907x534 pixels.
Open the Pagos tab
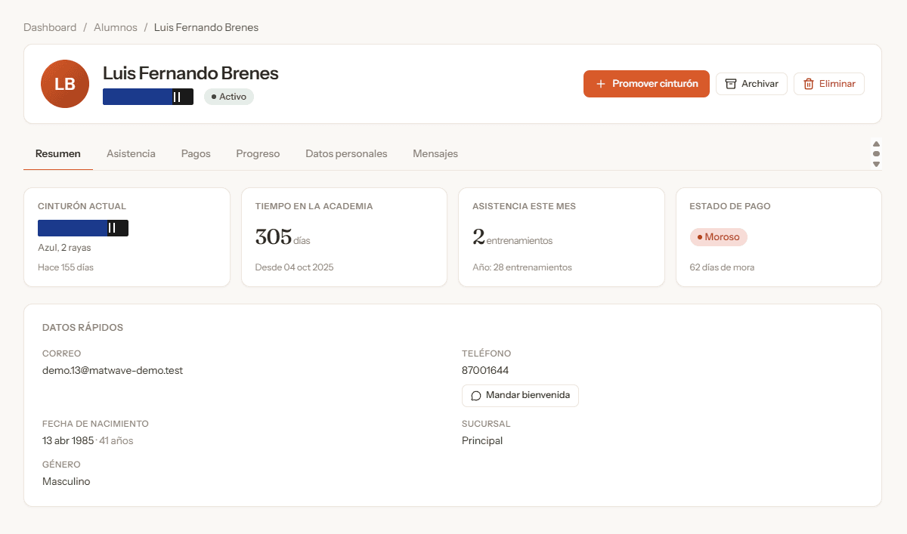196,153
